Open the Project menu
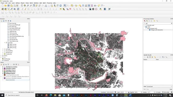This screenshot has height=97, width=173. (x=2, y=3)
